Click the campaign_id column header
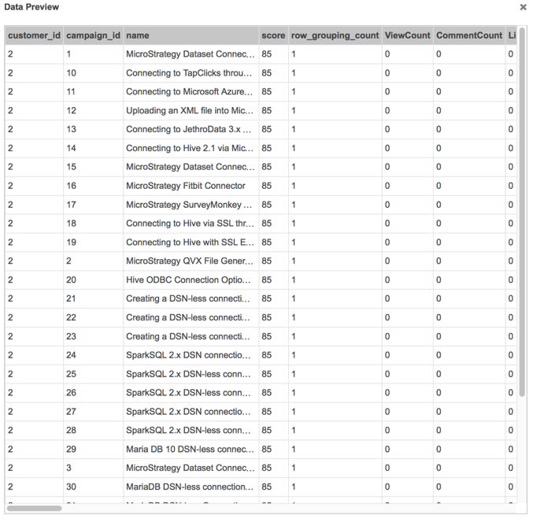Image resolution: width=533 pixels, height=522 pixels. (94, 35)
